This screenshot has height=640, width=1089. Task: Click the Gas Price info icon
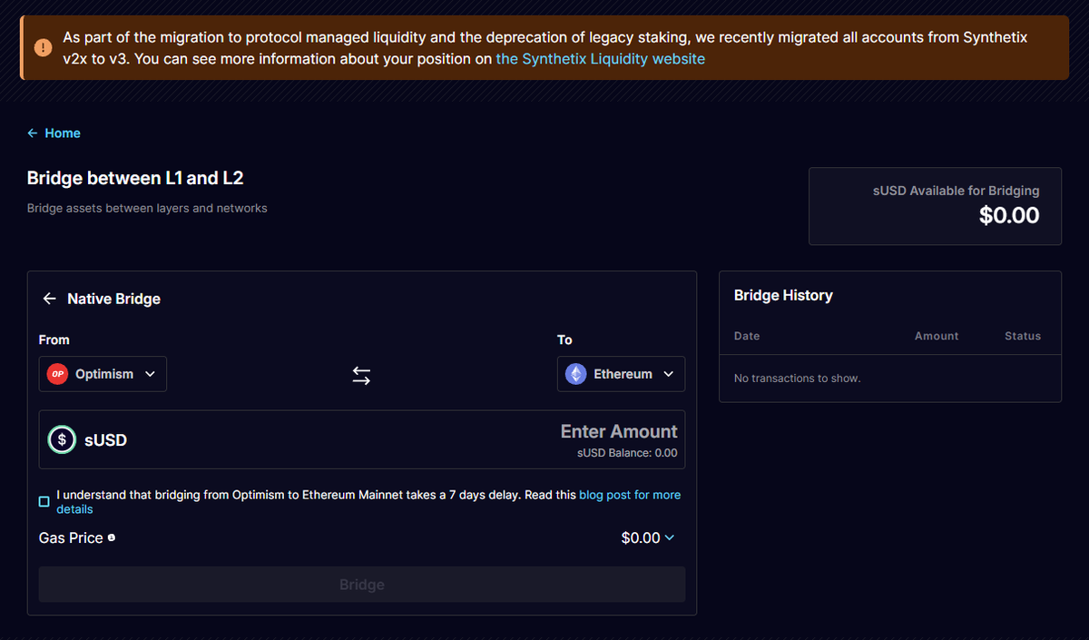(112, 537)
